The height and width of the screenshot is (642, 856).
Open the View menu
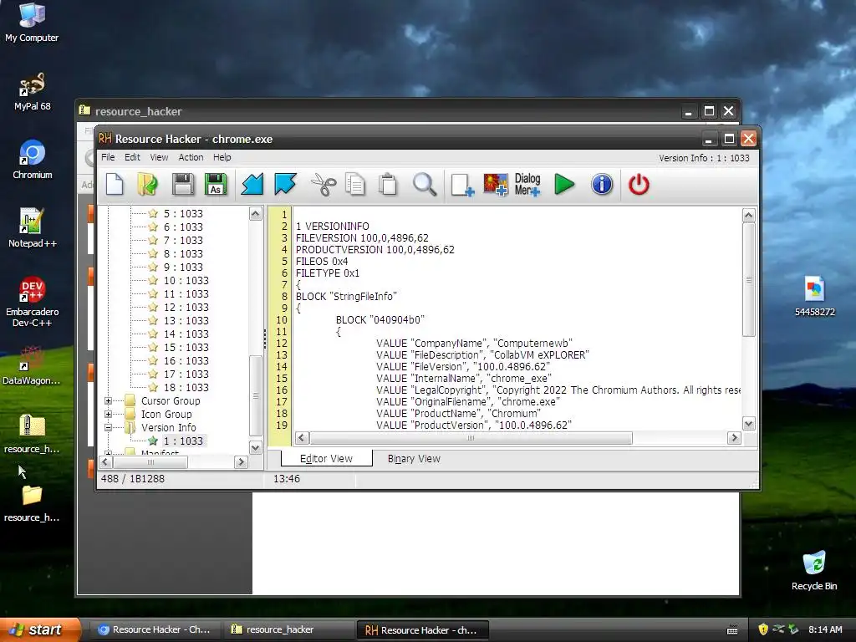(x=159, y=157)
